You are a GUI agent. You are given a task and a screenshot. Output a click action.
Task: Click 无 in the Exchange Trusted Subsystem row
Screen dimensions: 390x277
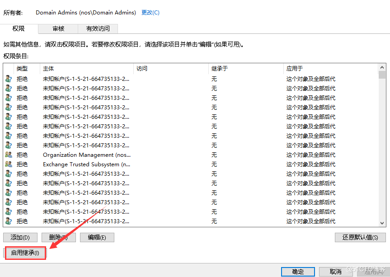click(214, 164)
